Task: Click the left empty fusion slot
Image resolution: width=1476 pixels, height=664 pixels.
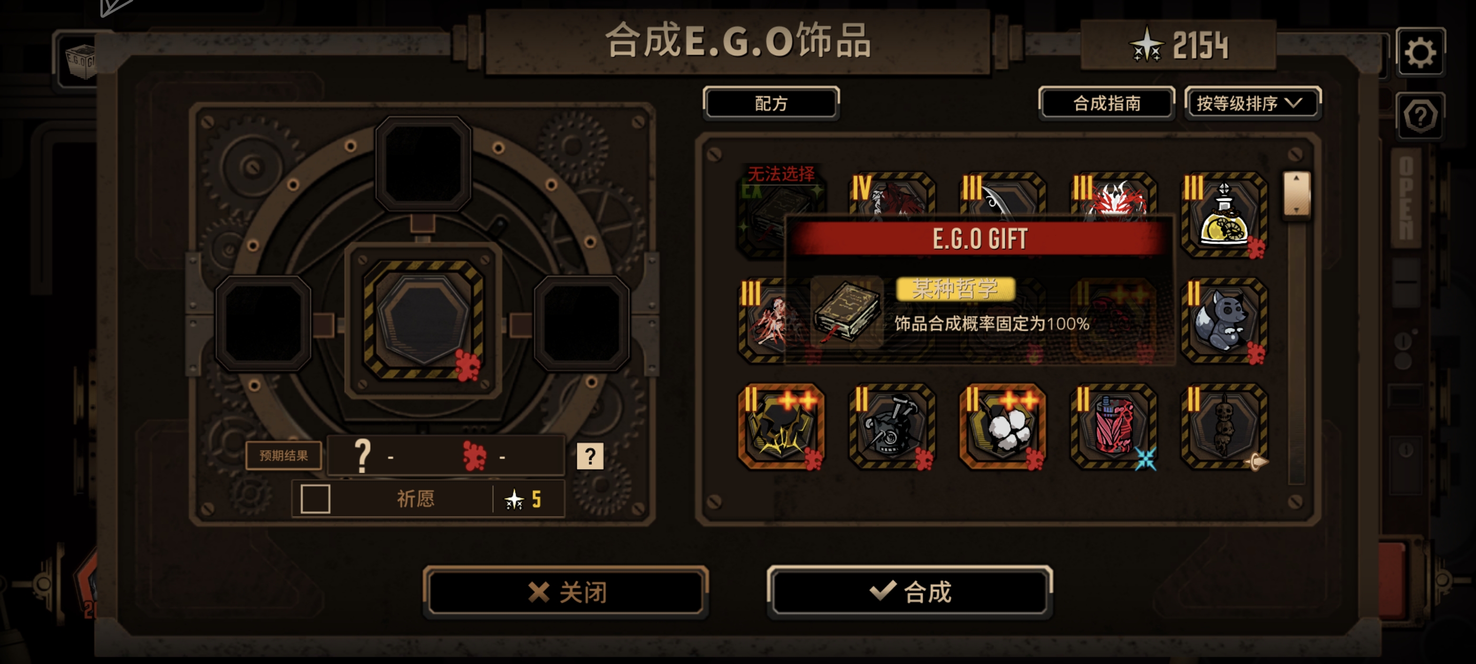Action: tap(263, 323)
